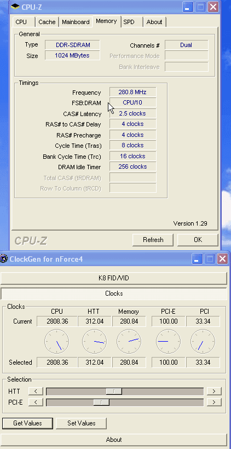The height and width of the screenshot is (449, 231).
Task: Click the Frequency value 280.8 MHz
Action: 133,92
